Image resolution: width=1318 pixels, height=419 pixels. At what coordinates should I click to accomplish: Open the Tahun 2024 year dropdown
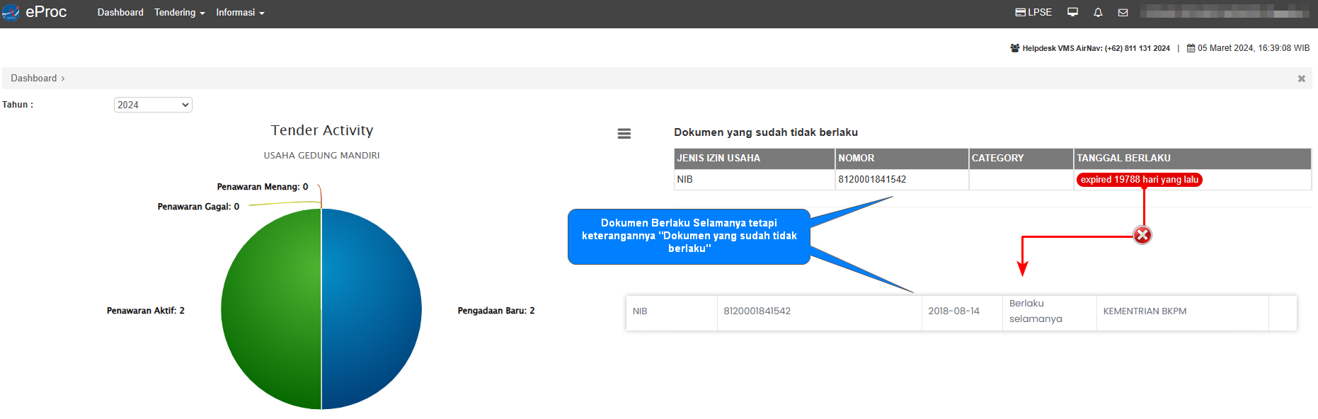click(153, 105)
